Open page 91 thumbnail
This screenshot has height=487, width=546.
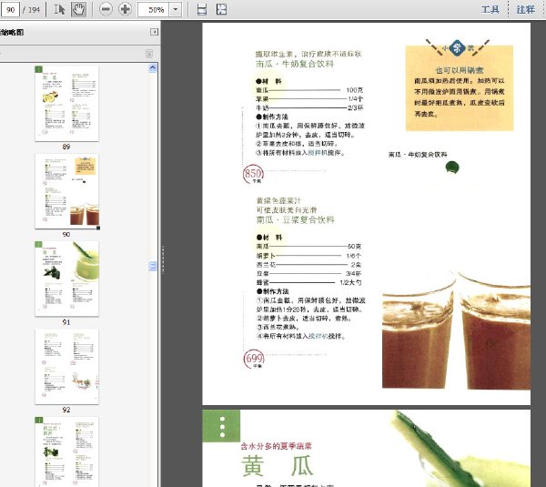[66, 279]
